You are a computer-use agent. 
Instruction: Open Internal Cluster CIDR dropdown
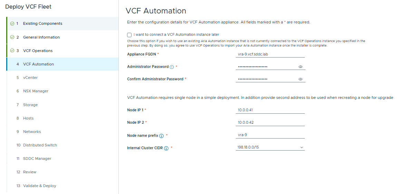270,147
